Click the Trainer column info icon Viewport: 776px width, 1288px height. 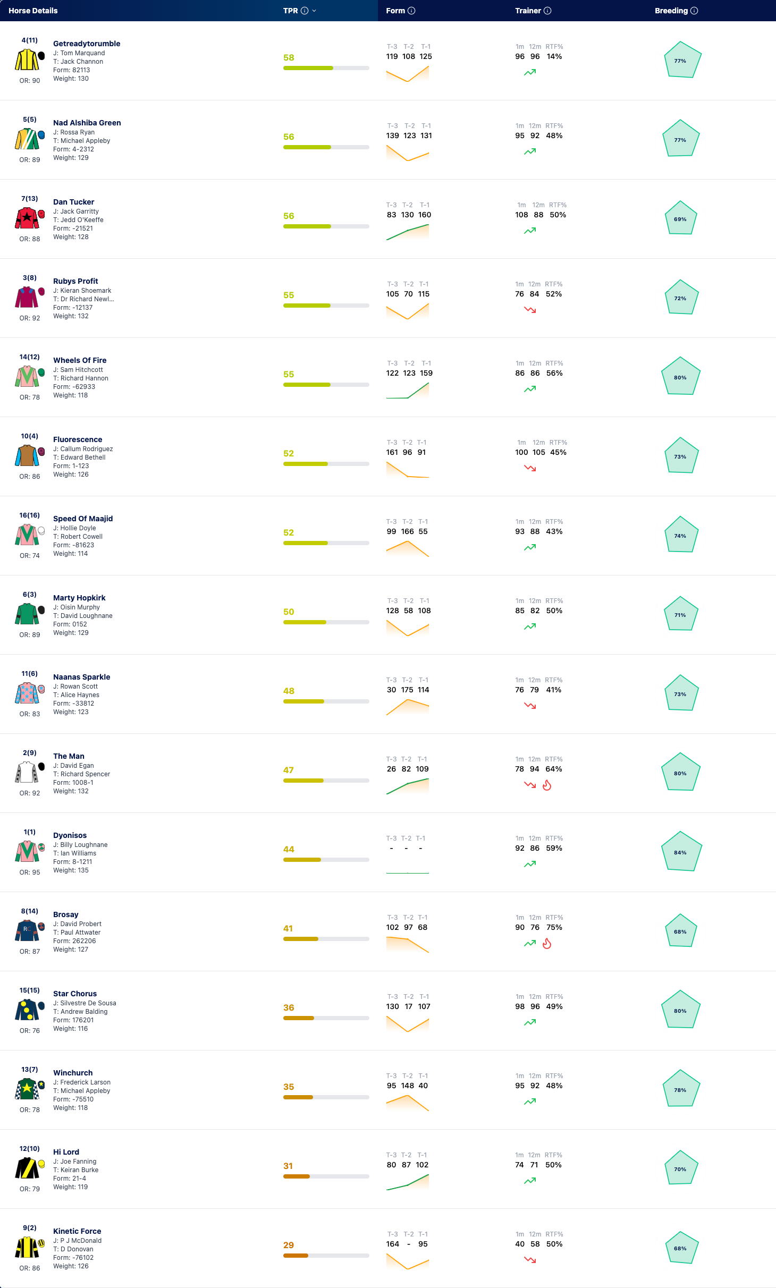point(547,11)
